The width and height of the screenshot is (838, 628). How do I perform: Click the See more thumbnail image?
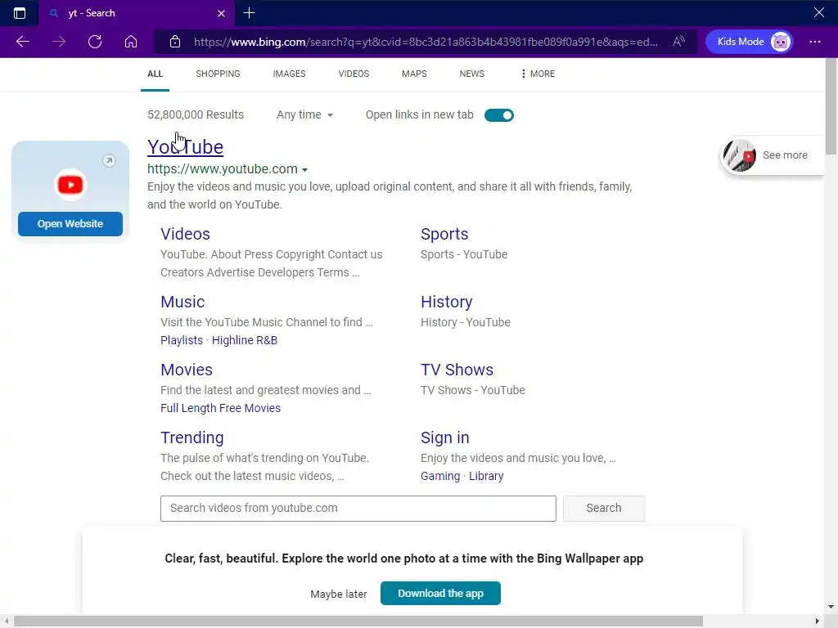coord(739,155)
